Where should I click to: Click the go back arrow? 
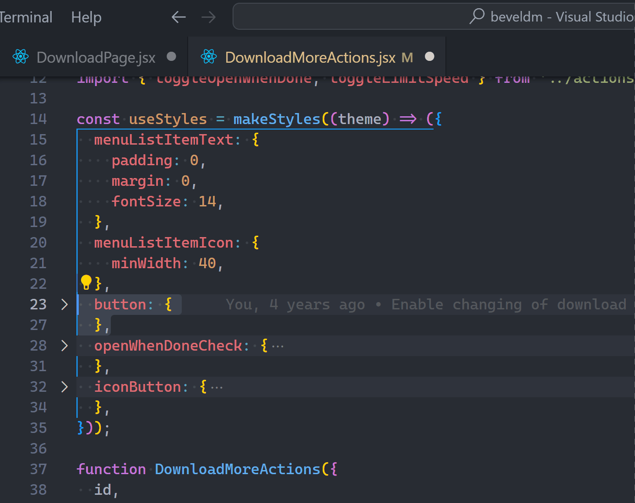click(x=179, y=17)
